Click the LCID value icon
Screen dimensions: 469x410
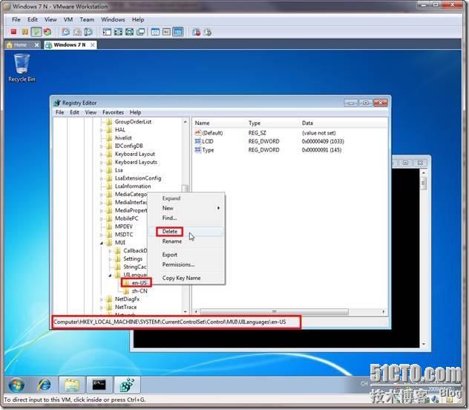point(197,141)
